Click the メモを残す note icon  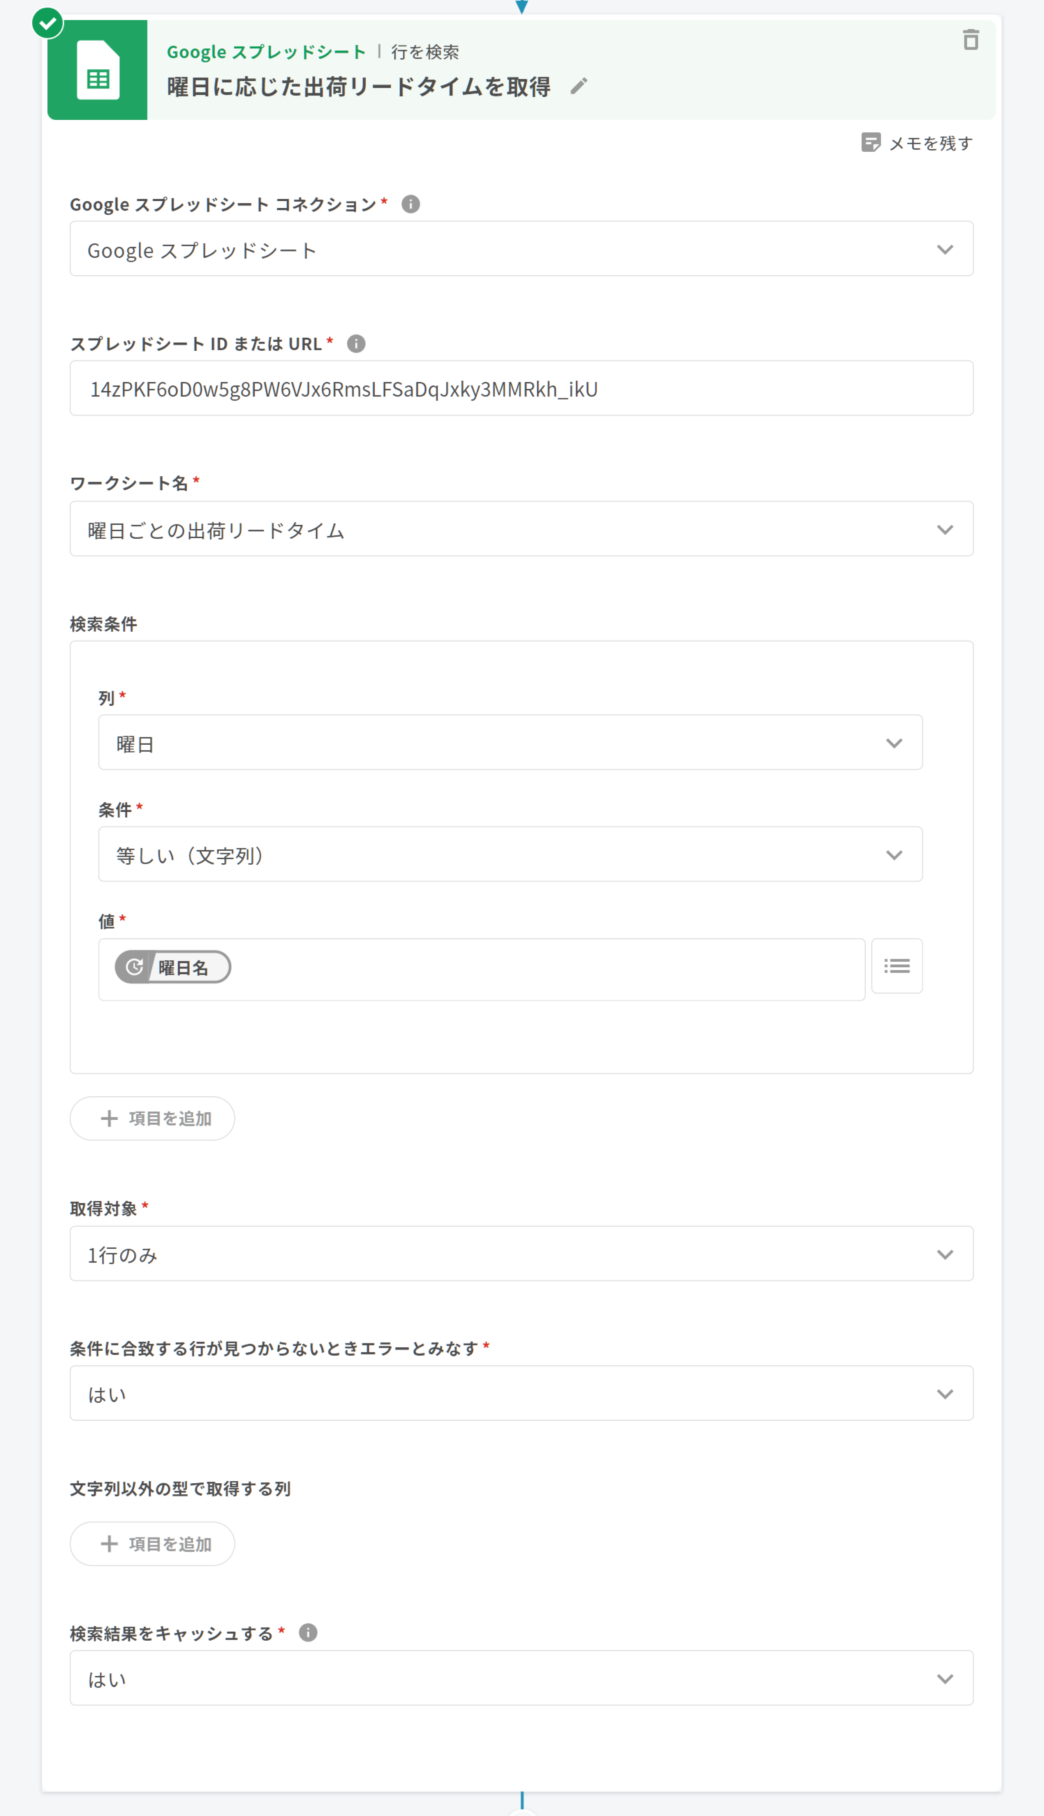871,143
